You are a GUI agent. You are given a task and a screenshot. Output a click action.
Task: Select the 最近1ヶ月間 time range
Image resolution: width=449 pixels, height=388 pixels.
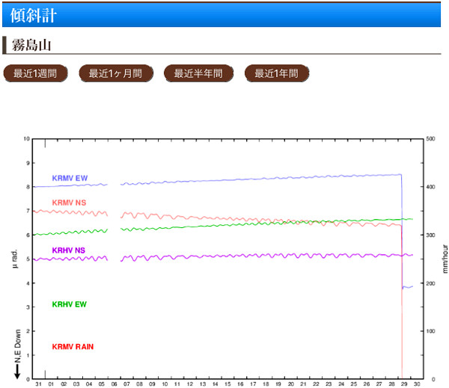[x=116, y=73]
